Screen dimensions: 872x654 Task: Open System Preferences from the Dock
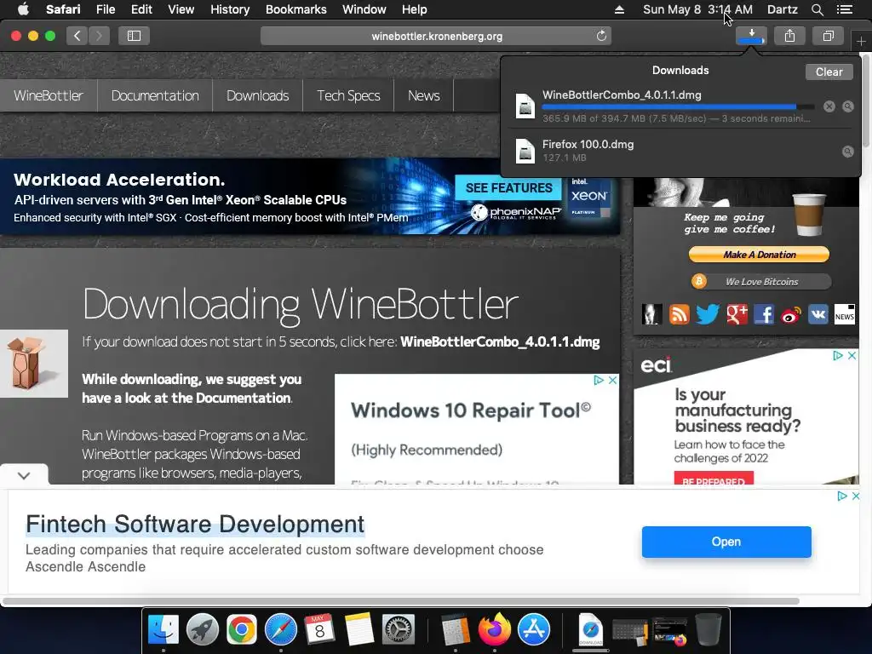[x=399, y=629]
